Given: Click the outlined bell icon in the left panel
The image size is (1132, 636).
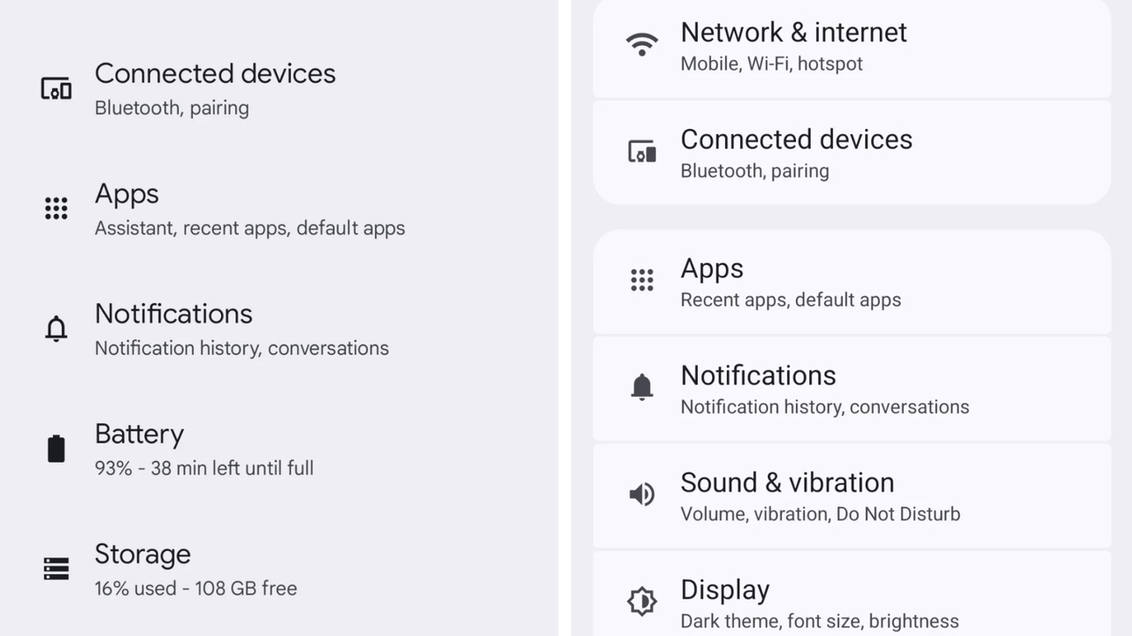Looking at the screenshot, I should pos(56,329).
